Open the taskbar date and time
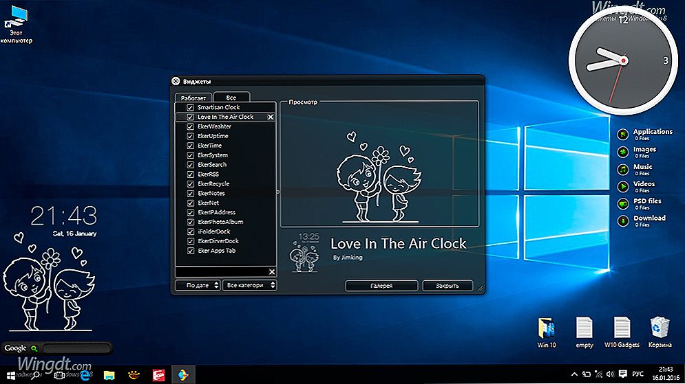This screenshot has width=685, height=384. [x=665, y=374]
